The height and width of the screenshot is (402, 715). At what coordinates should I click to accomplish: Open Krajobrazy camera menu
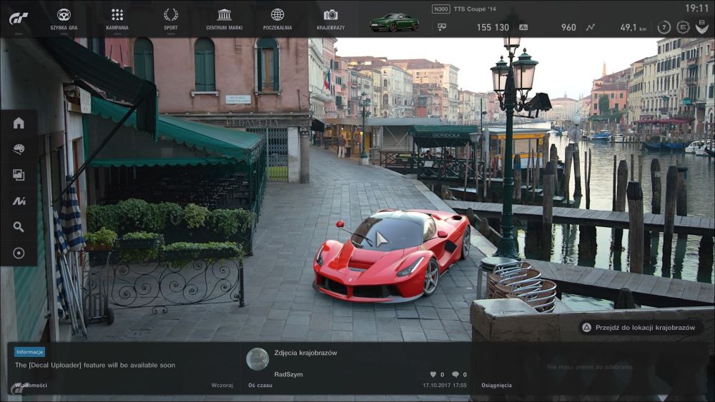[x=330, y=19]
